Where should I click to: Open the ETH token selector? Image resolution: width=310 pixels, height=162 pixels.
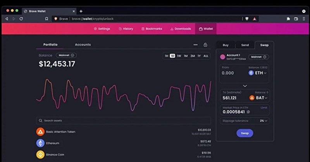[258, 73]
